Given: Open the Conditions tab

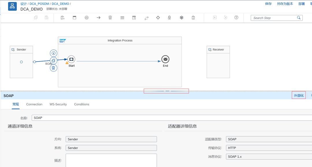Looking at the screenshot, I should point(81,104).
